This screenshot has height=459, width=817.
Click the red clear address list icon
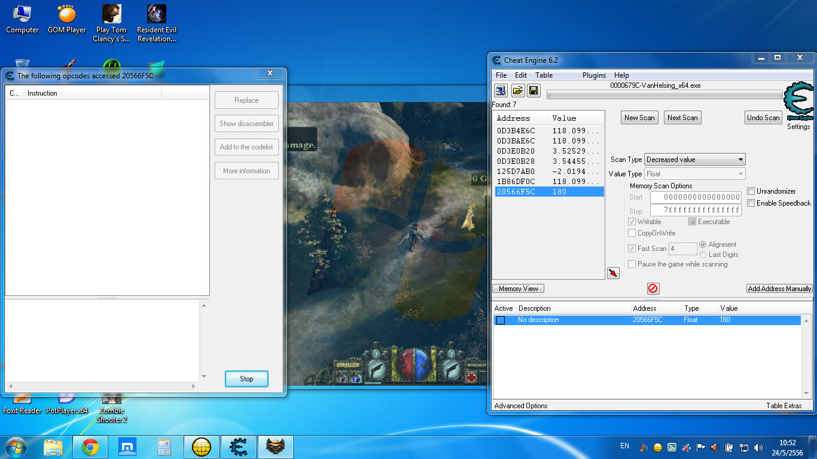tap(653, 289)
